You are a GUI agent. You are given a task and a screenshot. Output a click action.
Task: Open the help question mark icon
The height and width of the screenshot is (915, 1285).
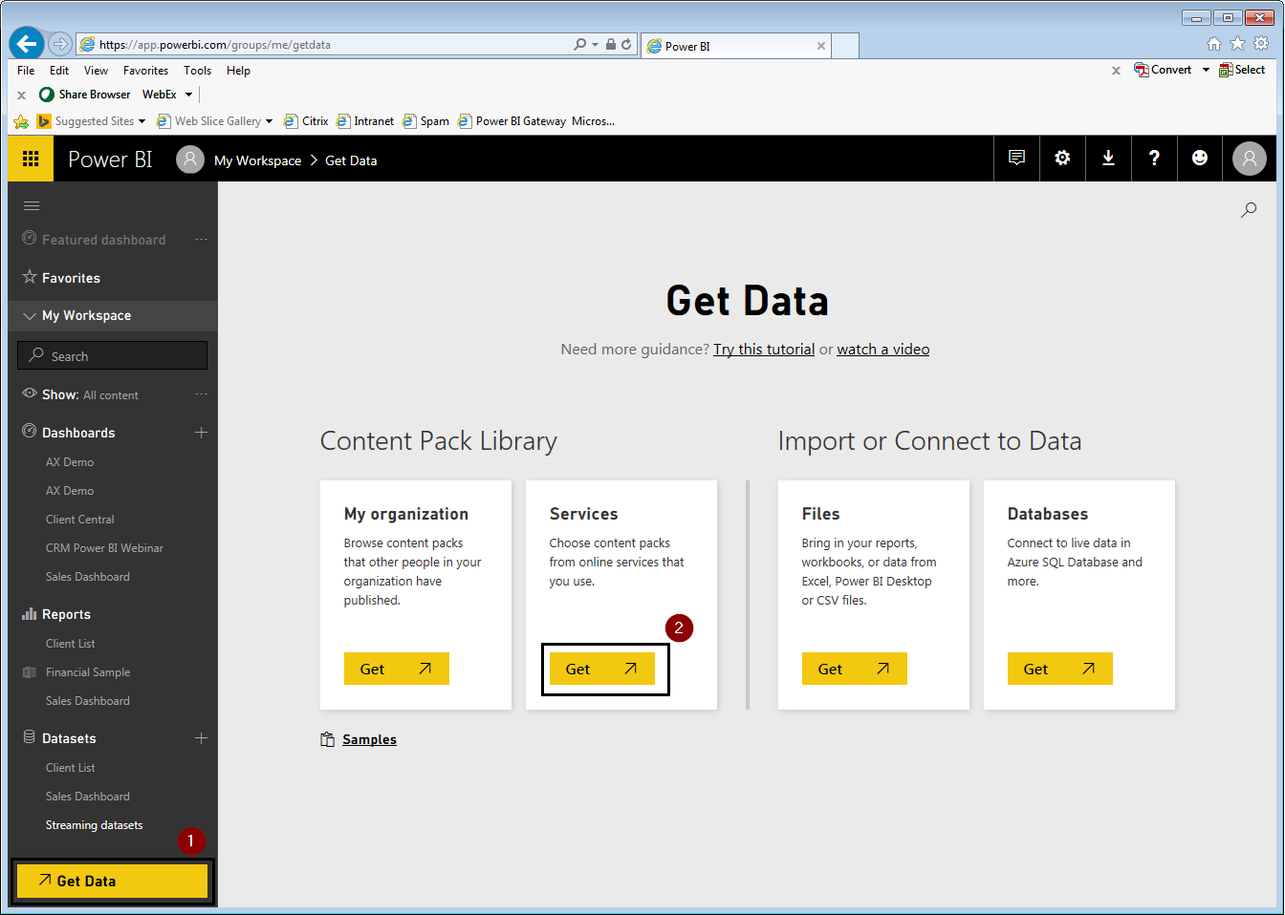1154,158
